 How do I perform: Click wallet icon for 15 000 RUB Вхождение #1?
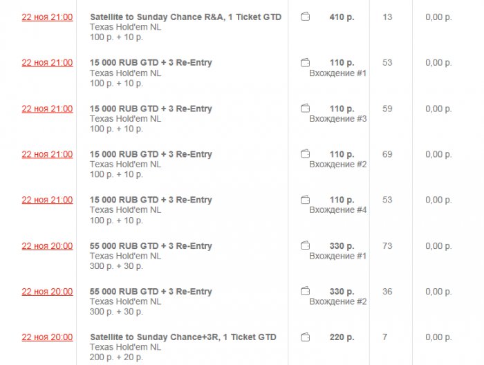[305, 63]
